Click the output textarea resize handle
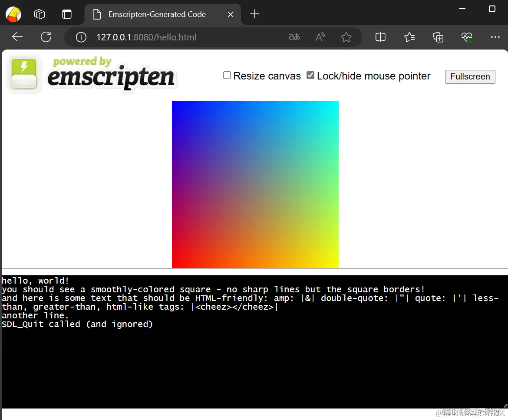Image resolution: width=508 pixels, height=420 pixels. point(505,406)
